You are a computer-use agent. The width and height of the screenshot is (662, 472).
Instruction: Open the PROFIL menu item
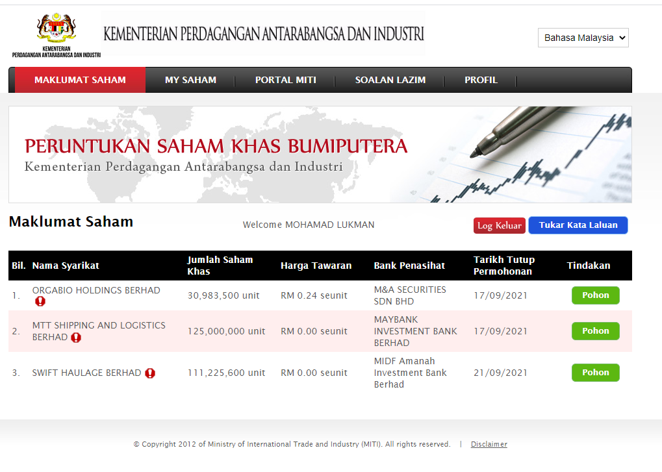point(481,80)
